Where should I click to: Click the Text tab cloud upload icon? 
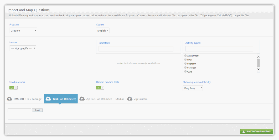[48, 99]
